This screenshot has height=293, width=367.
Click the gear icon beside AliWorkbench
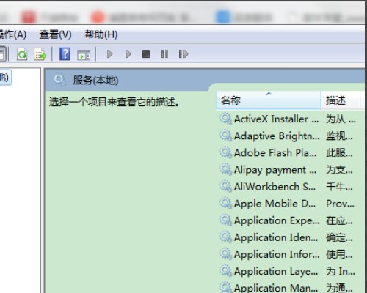click(225, 187)
